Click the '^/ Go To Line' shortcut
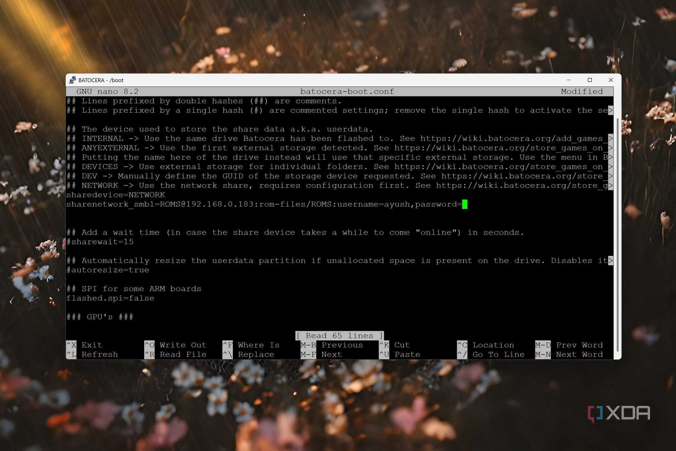 click(491, 355)
